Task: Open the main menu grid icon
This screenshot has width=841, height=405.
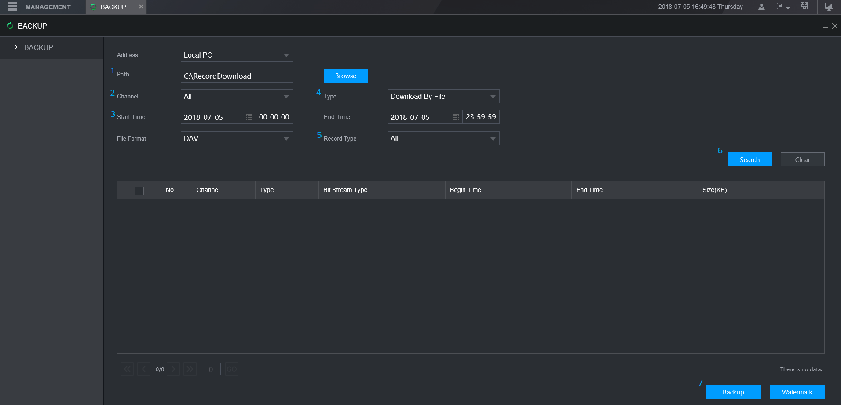Action: tap(12, 7)
